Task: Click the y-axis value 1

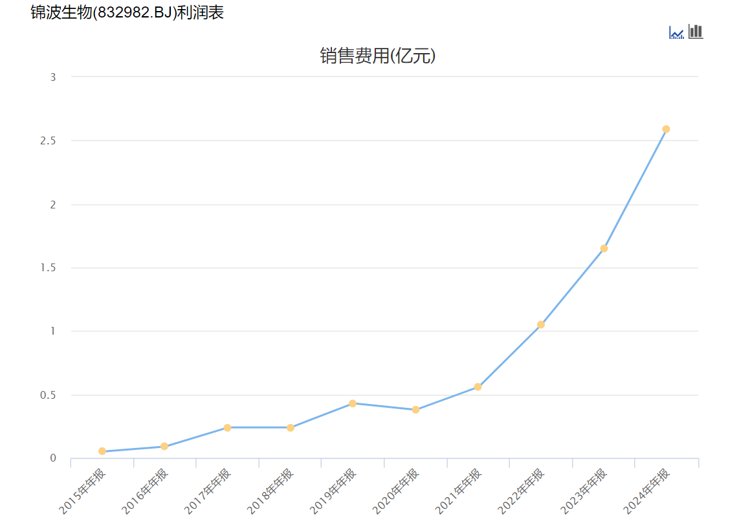Action: [x=53, y=331]
